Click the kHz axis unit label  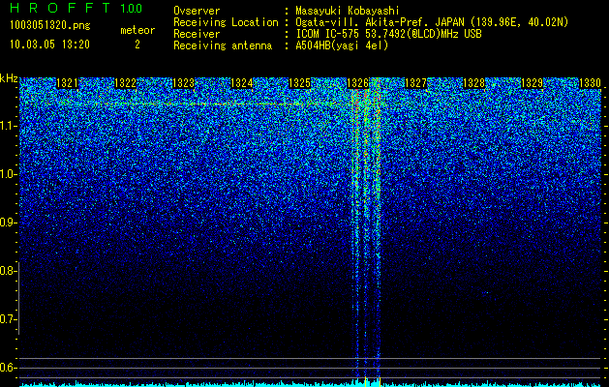pyautogui.click(x=9, y=78)
